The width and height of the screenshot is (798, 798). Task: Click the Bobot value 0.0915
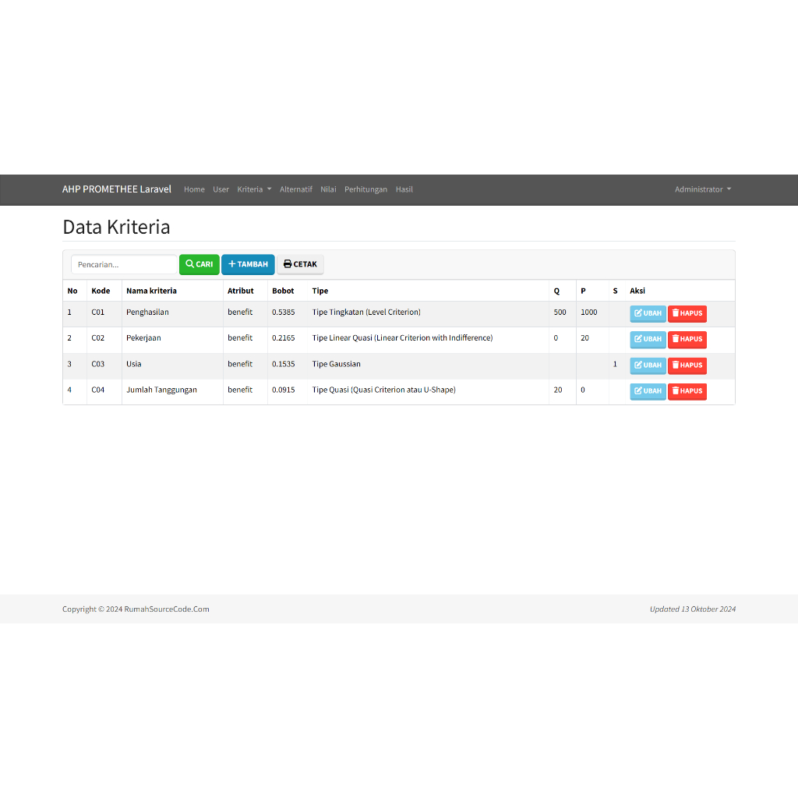click(283, 390)
